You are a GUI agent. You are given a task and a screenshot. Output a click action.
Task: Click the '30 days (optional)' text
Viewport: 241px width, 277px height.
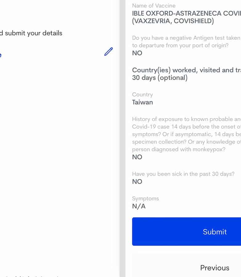click(x=160, y=78)
